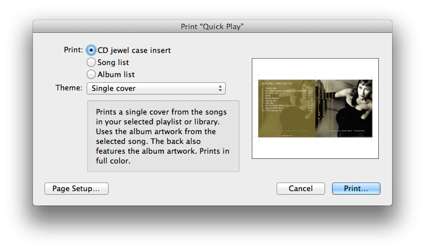Viewport: 425px width, 251px height.
Task: Open the Page Setup dialog
Action: point(76,188)
